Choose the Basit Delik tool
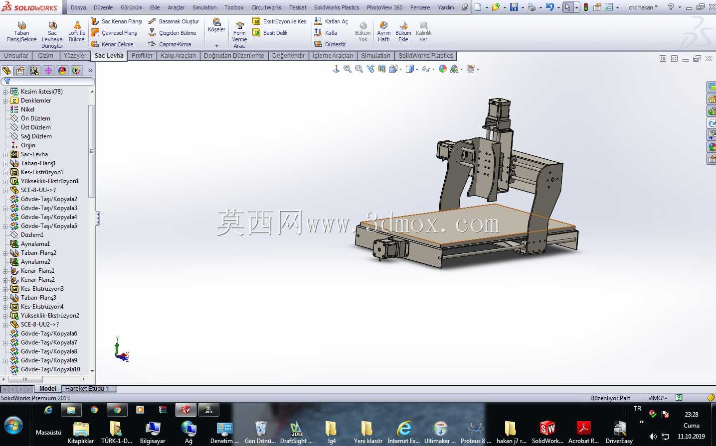716x446 pixels. coord(270,33)
